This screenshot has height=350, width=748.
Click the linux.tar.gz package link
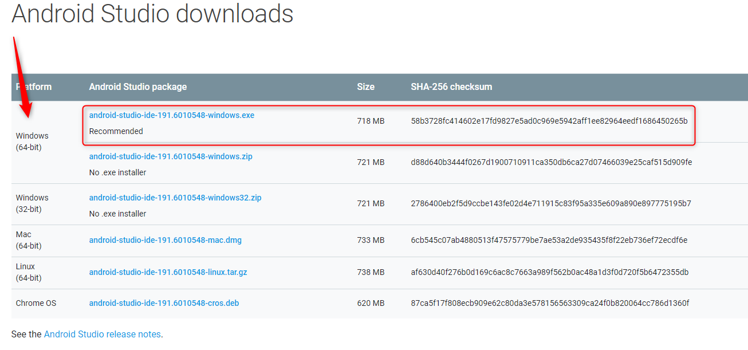pos(168,272)
